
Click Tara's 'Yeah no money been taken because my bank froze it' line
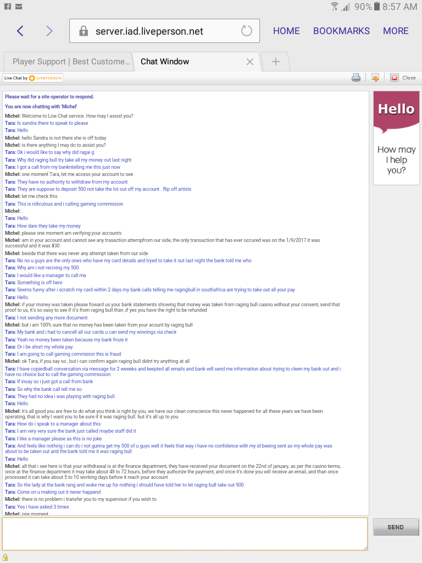click(66, 340)
